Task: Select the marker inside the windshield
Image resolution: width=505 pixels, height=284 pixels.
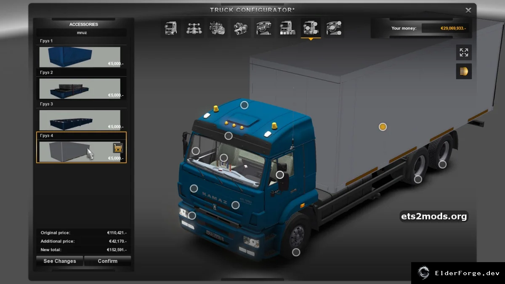Action: 224,158
